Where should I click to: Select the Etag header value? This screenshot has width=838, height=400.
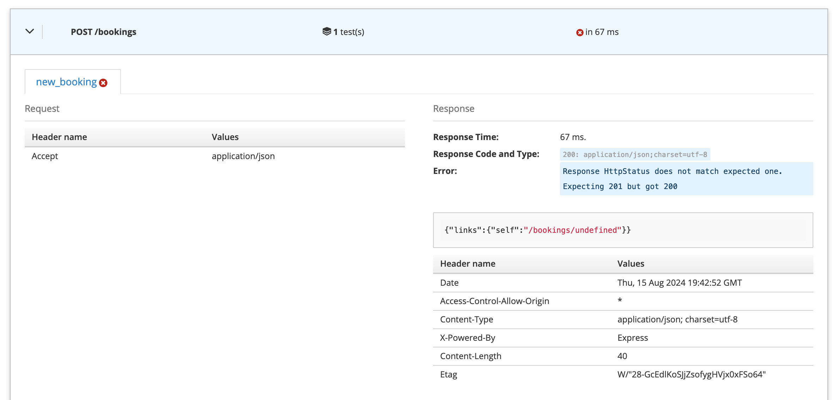click(691, 375)
